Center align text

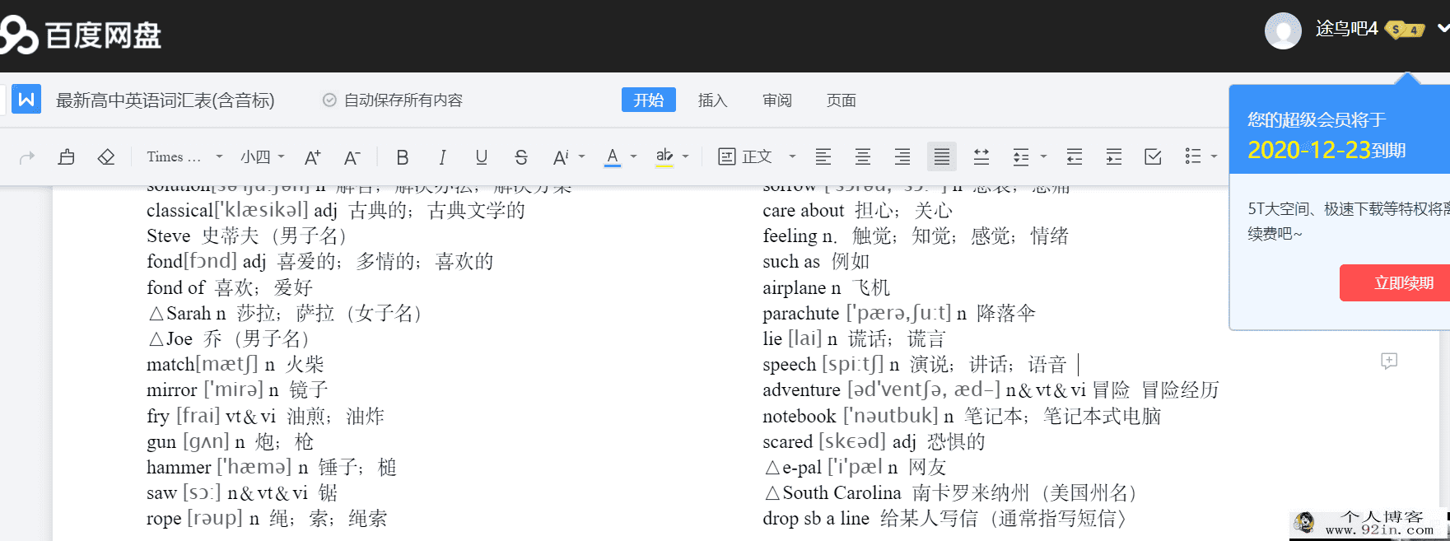click(863, 156)
